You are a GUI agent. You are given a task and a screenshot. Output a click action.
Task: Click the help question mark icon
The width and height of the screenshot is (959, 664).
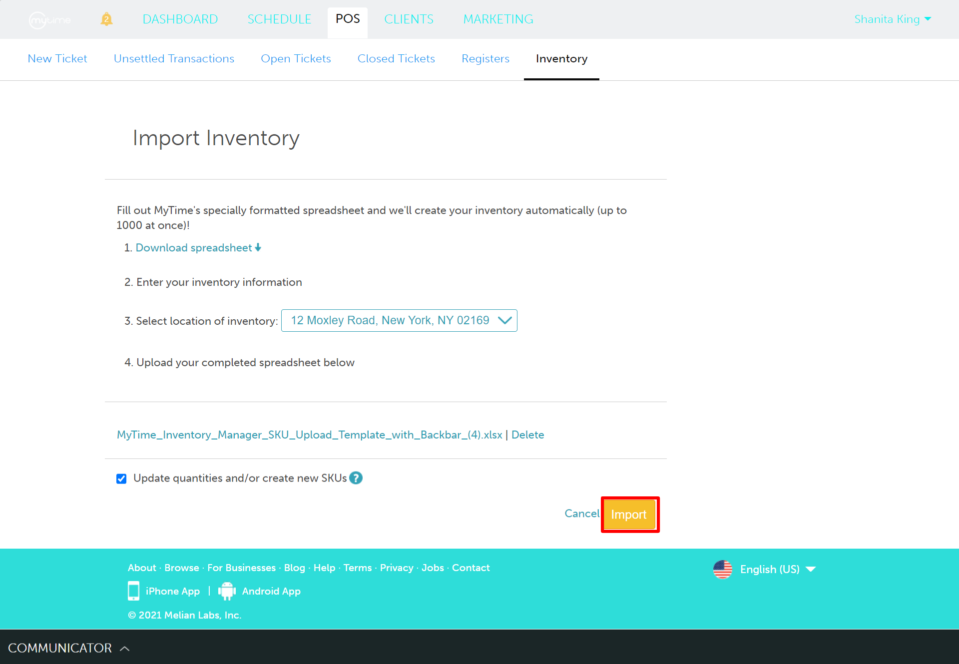coord(356,478)
